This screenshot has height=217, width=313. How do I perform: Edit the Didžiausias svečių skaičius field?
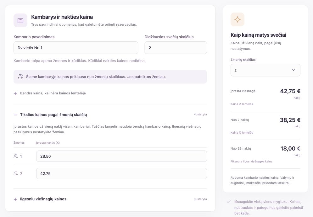[x=176, y=48]
